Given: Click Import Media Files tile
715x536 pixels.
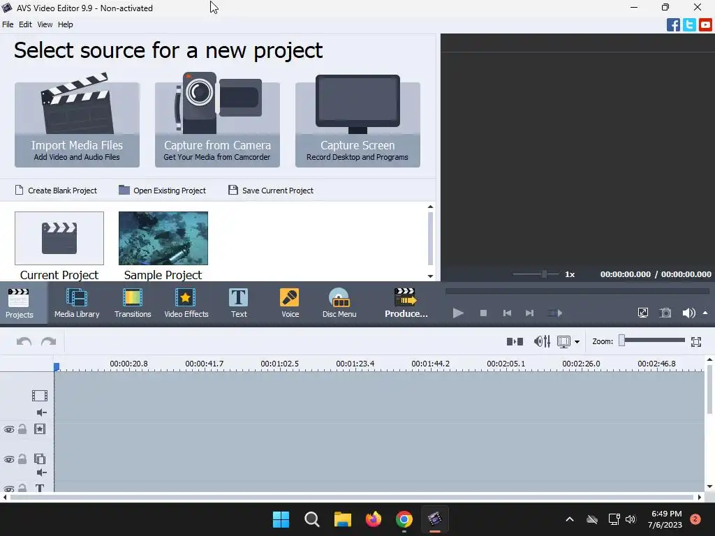Looking at the screenshot, I should tap(77, 124).
